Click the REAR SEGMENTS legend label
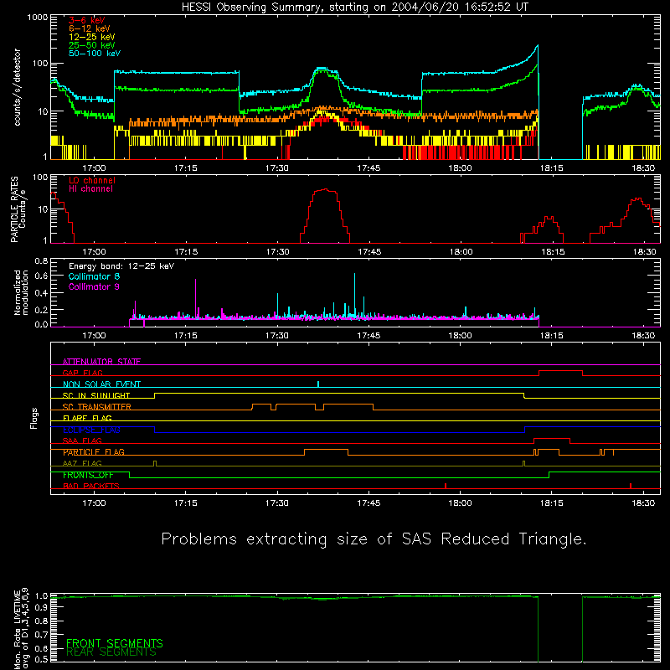 (x=111, y=652)
